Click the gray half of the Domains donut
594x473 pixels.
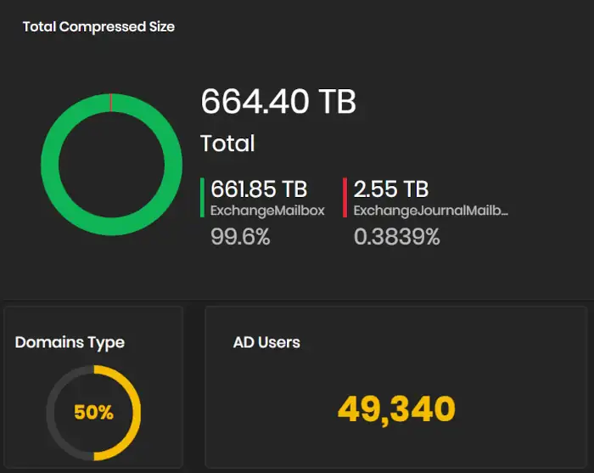[x=53, y=413]
